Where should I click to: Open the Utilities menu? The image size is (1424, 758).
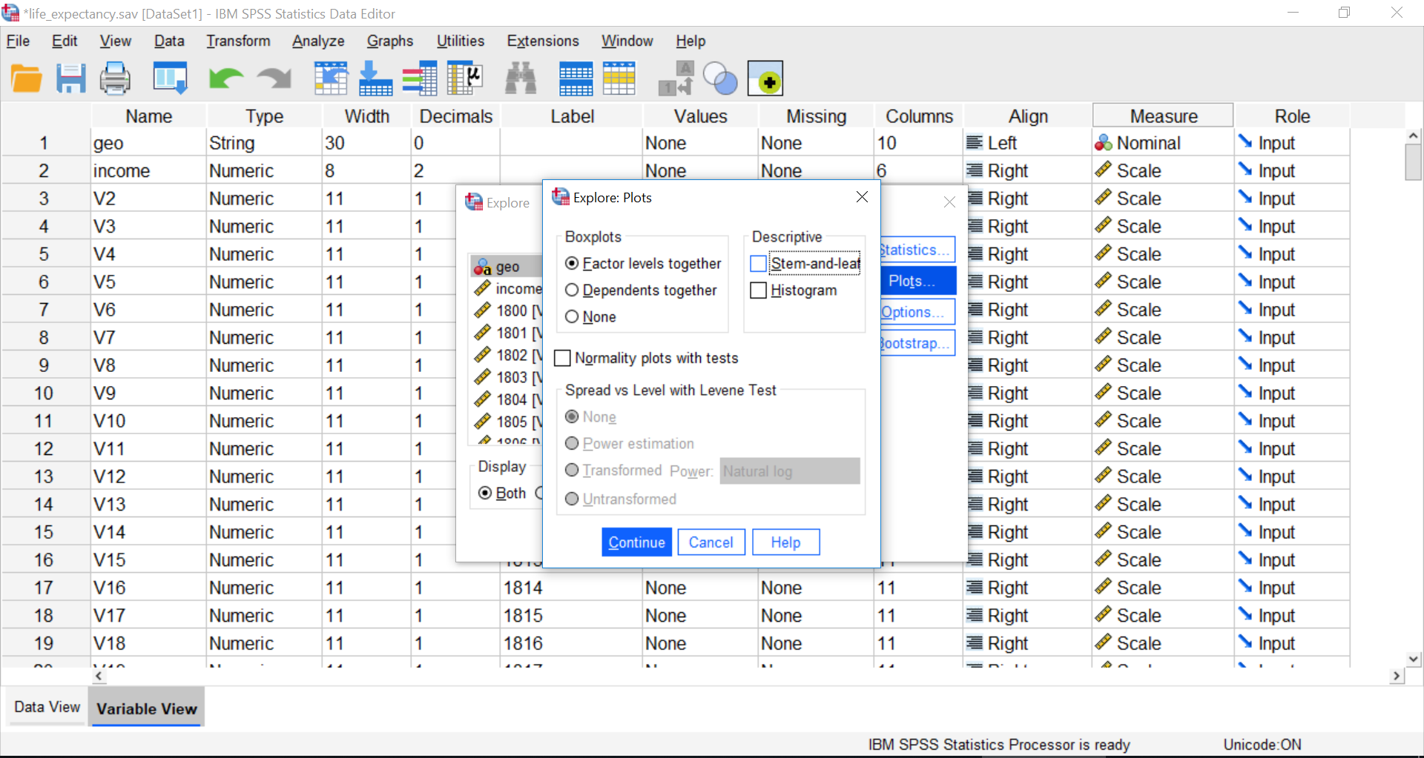pyautogui.click(x=461, y=41)
